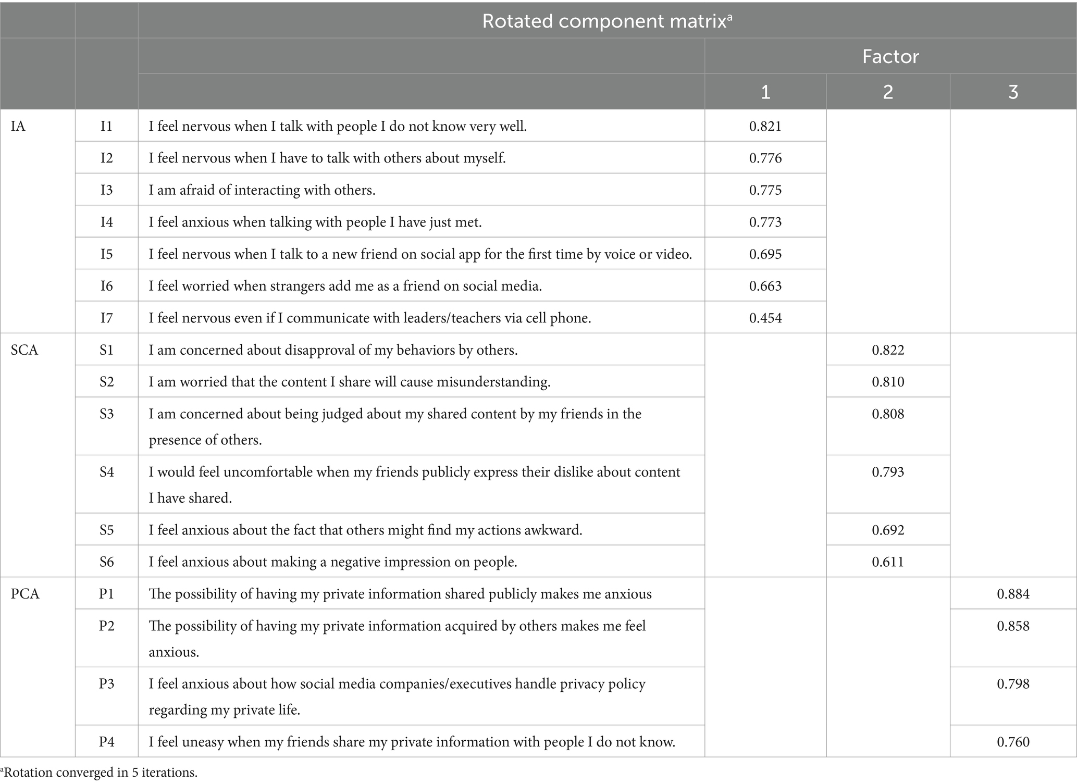Select the PCA group label cell
The height and width of the screenshot is (784, 1077).
(x=38, y=667)
